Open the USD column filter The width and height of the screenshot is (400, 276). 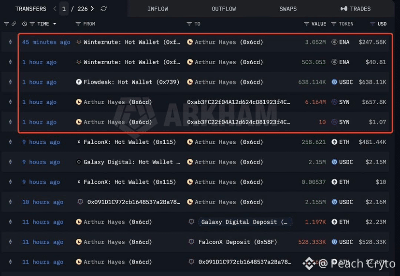(x=372, y=24)
